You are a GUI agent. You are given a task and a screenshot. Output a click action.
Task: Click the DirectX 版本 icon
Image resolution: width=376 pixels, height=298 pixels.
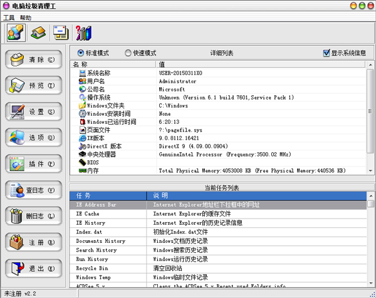point(83,146)
